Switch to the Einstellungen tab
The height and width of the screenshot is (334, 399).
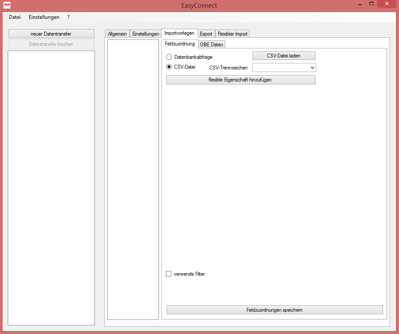pos(146,33)
